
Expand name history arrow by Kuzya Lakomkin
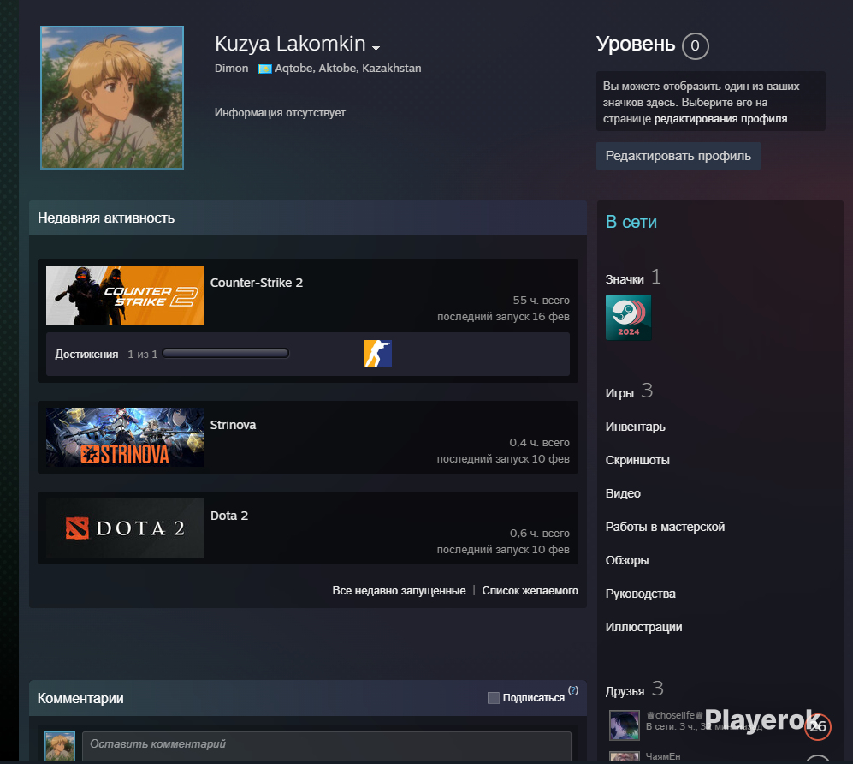[x=376, y=49]
